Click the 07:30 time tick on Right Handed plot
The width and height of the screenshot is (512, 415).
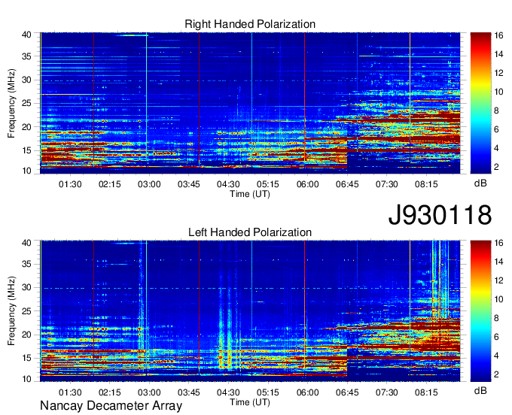(386, 184)
